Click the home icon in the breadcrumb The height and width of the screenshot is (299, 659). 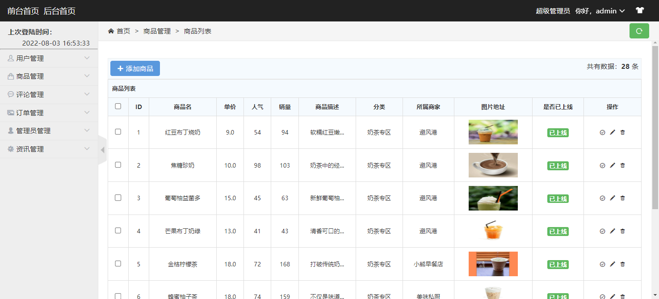(110, 31)
